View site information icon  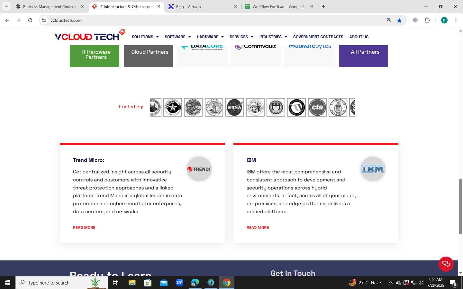(44, 20)
